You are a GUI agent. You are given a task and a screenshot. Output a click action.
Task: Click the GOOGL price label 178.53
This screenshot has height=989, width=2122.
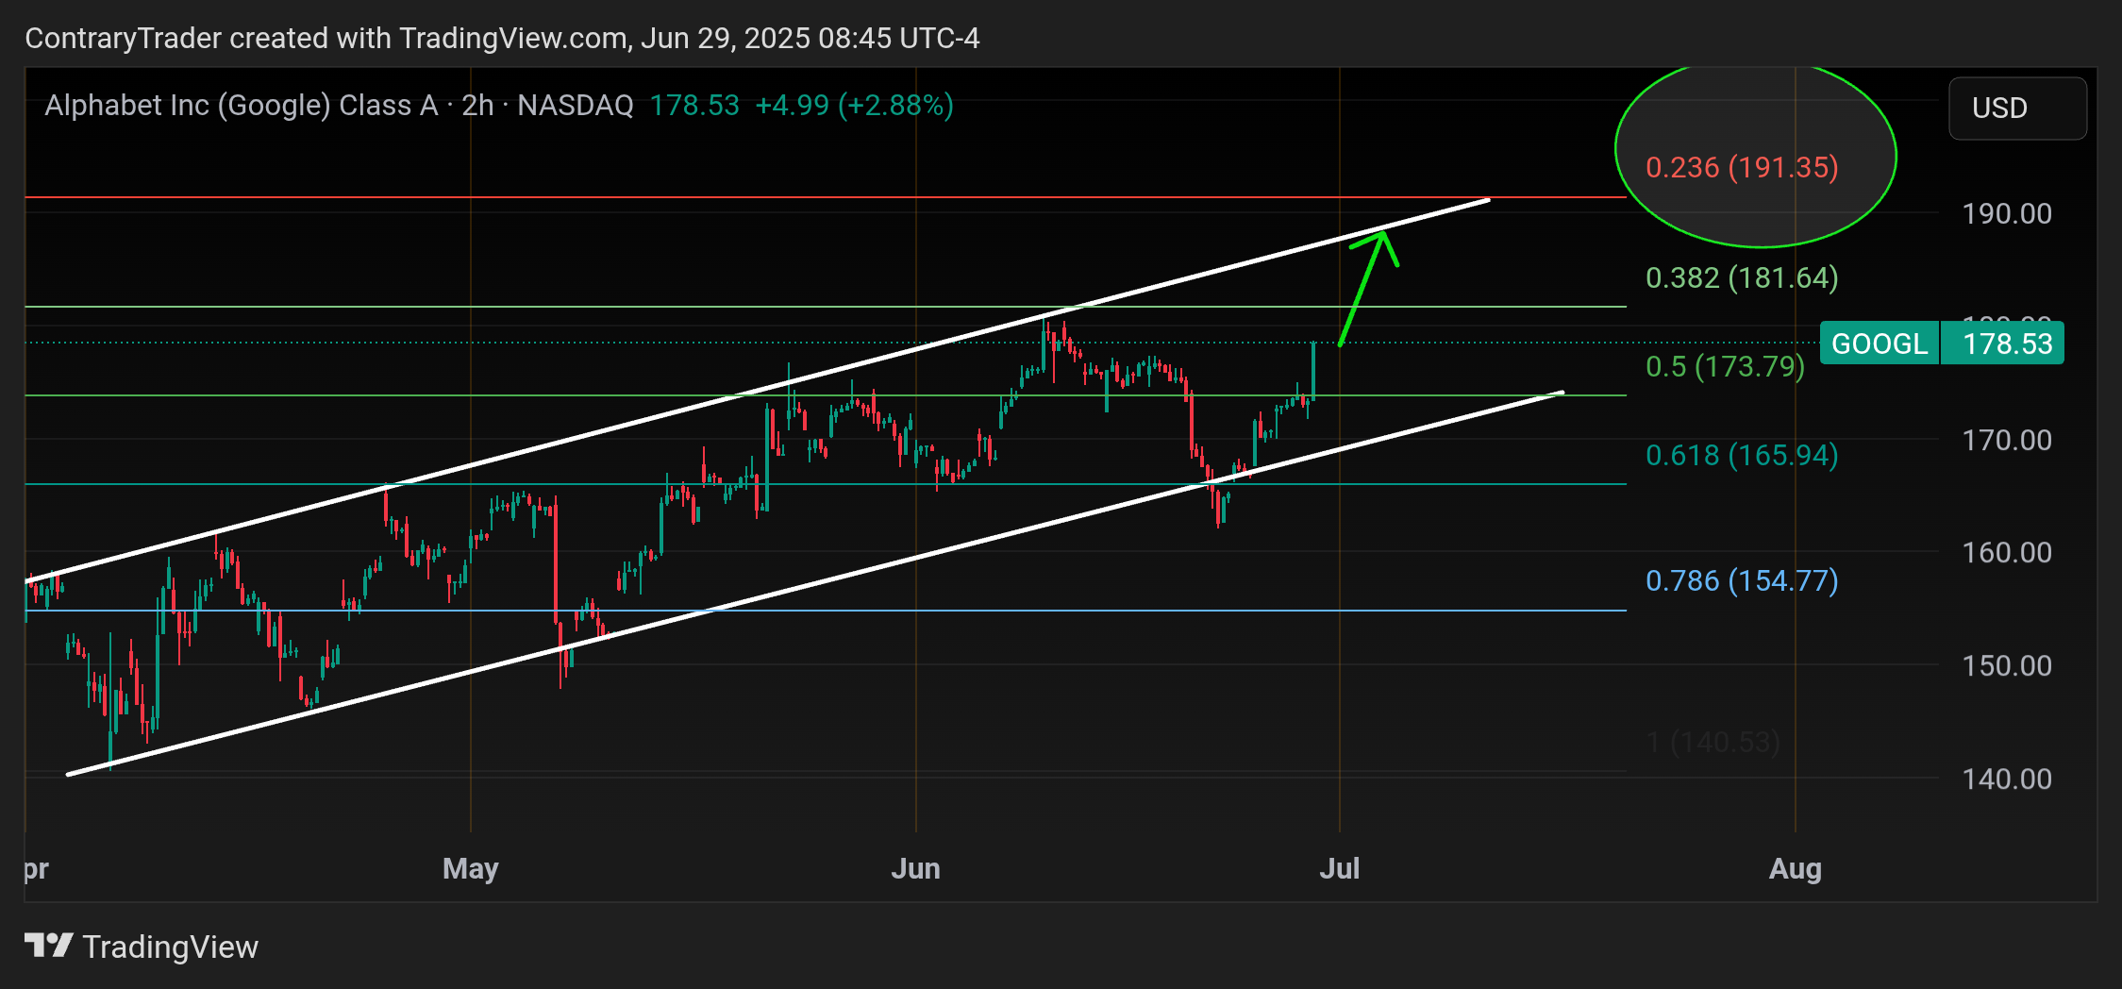pos(1942,344)
